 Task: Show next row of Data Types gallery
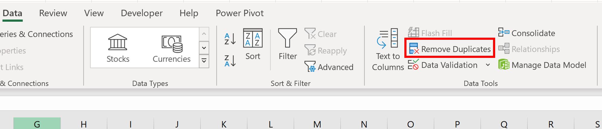pos(204,48)
